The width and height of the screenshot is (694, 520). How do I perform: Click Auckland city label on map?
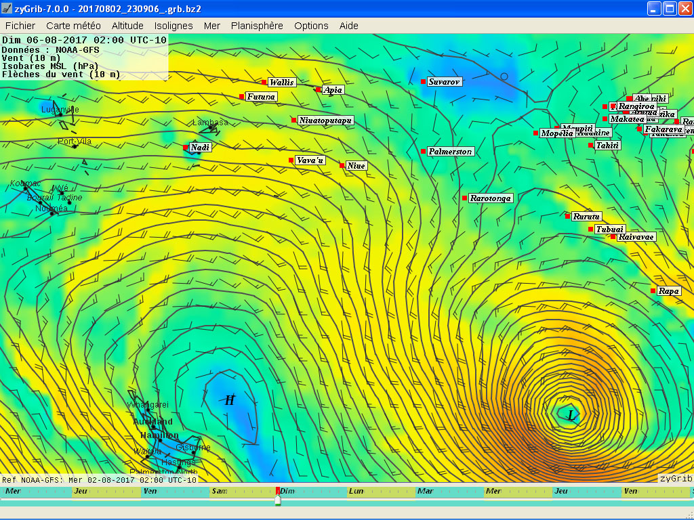(152, 421)
